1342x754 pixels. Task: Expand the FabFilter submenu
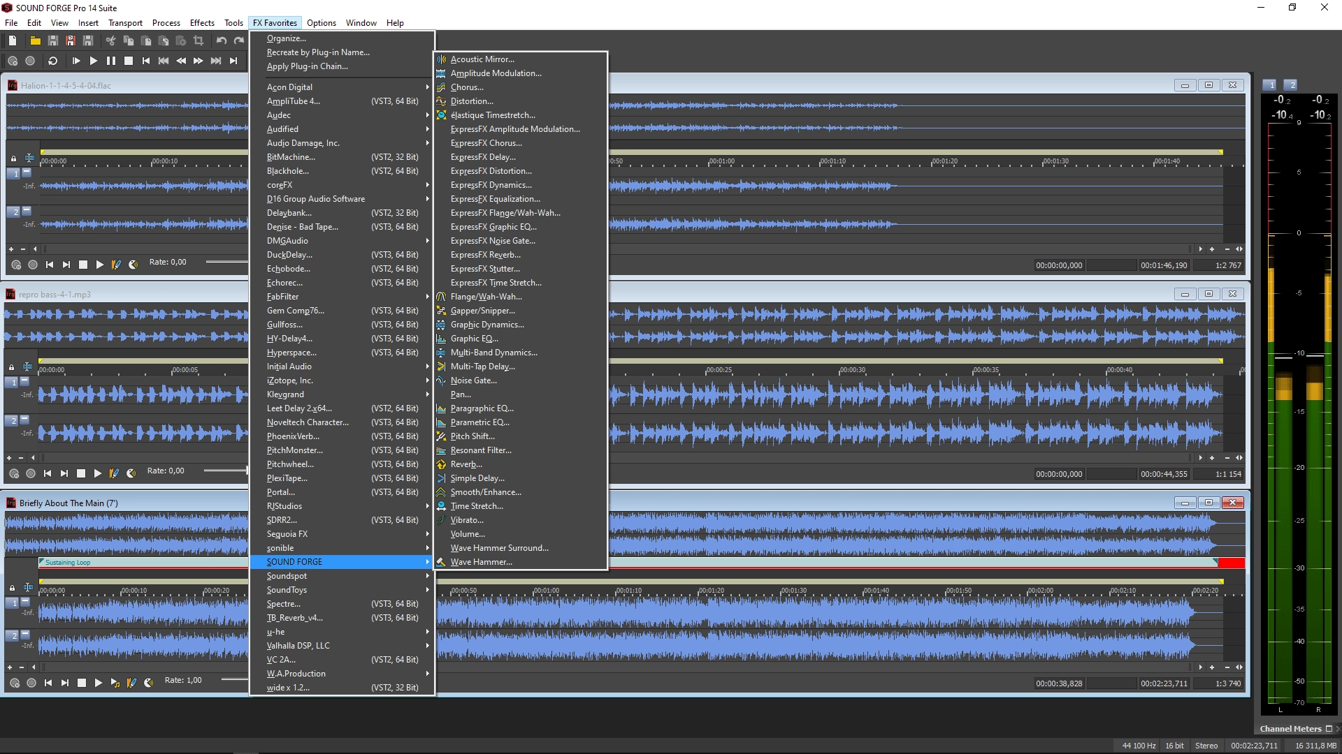click(x=342, y=297)
